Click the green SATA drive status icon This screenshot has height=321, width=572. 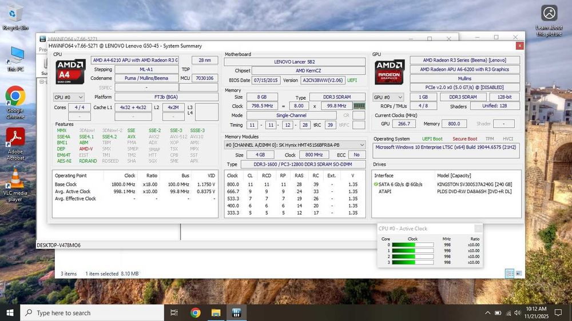point(376,184)
